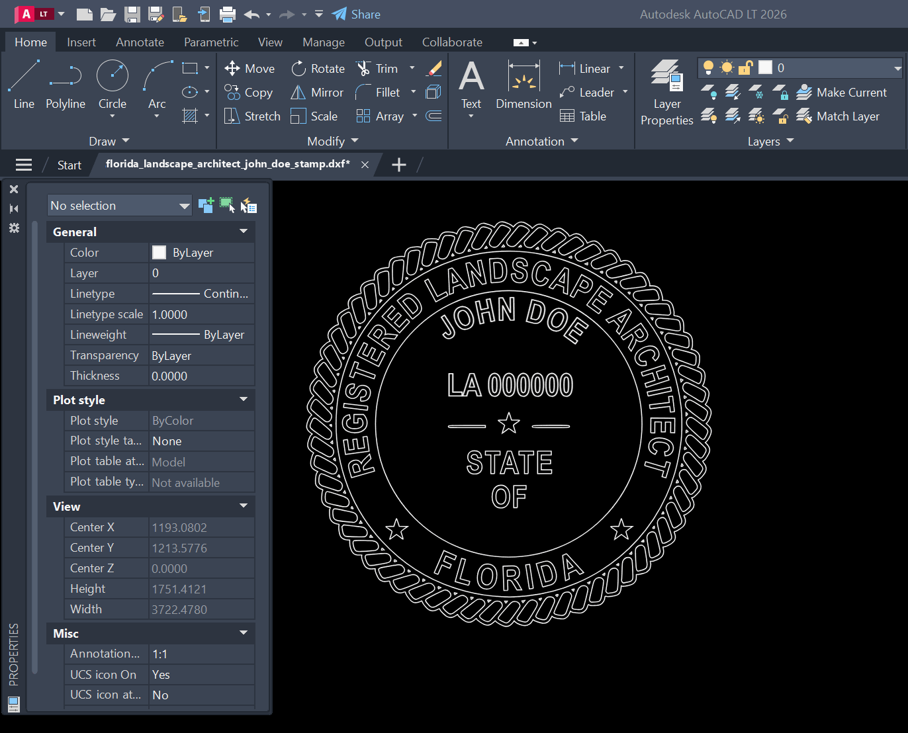Collapse the Plot style section
This screenshot has width=908, height=733.
(244, 400)
